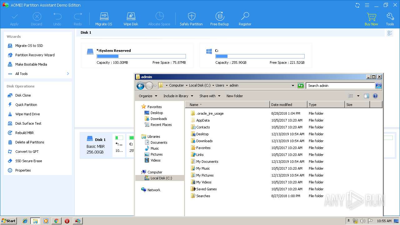
Task: Toggle the Explorer preview pane
Action: point(367,96)
